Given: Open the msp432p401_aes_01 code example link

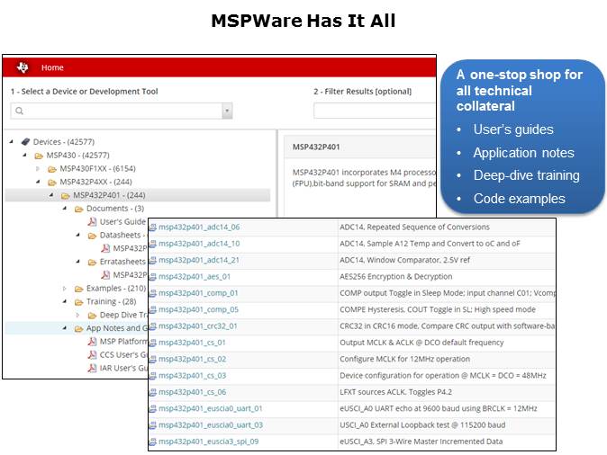Looking at the screenshot, I should coord(195,276).
